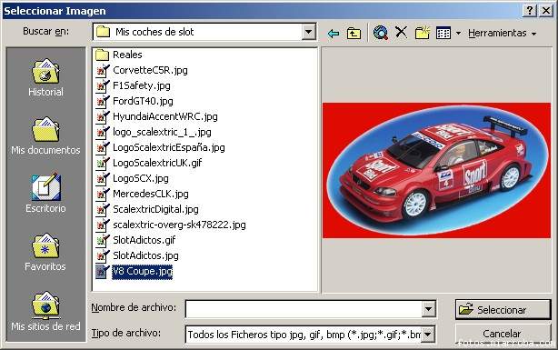
Task: Click the red car preview image
Action: click(x=436, y=170)
